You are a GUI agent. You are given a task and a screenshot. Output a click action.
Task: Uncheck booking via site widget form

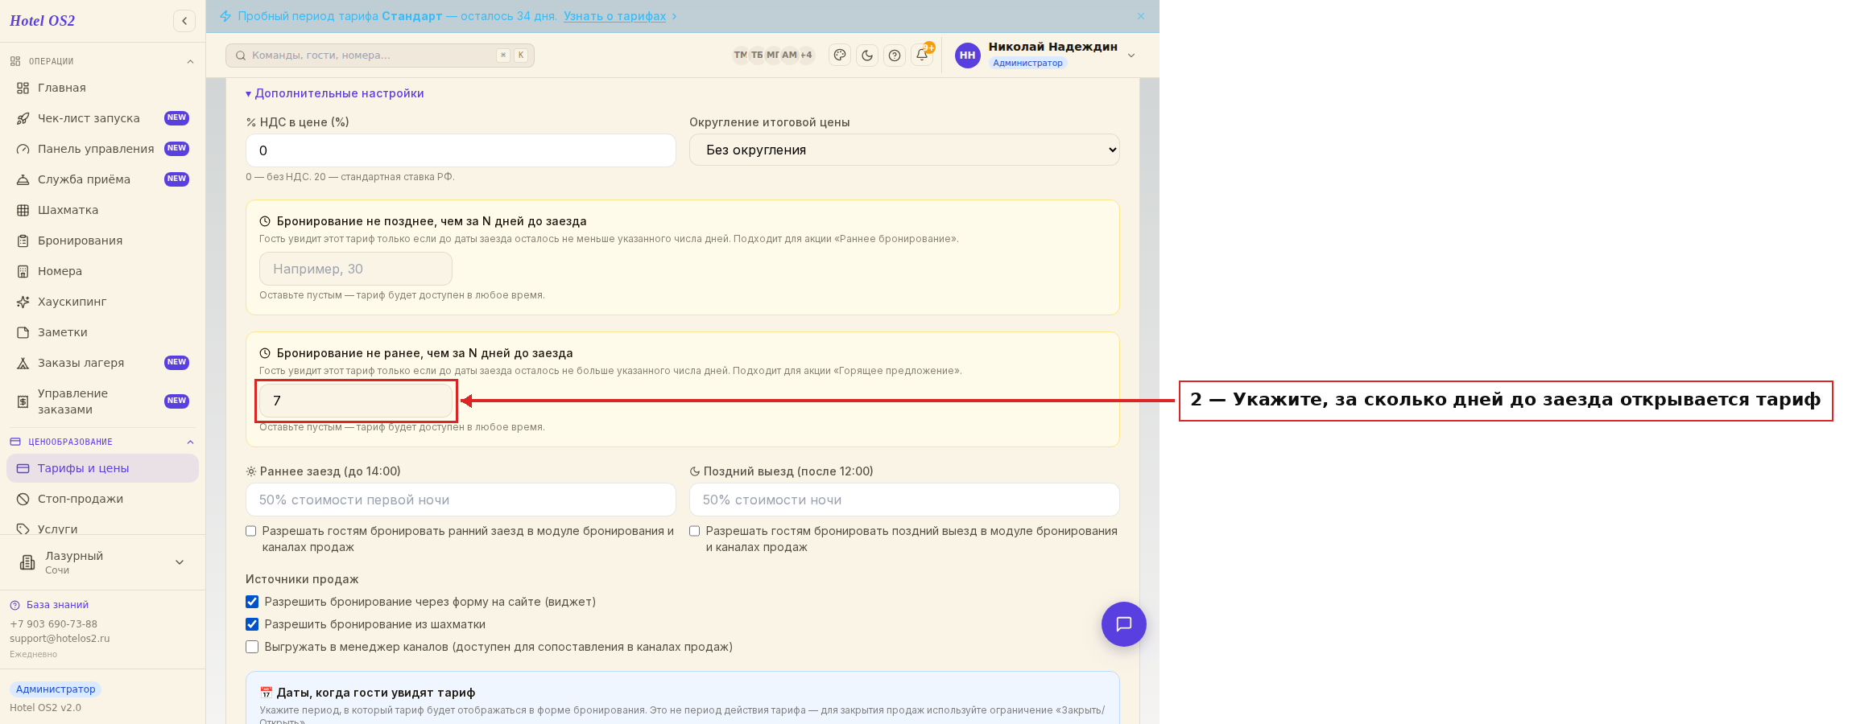[x=252, y=602]
